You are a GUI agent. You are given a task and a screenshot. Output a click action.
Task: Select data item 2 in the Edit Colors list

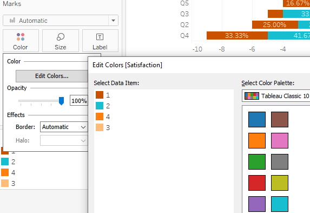[x=164, y=106]
